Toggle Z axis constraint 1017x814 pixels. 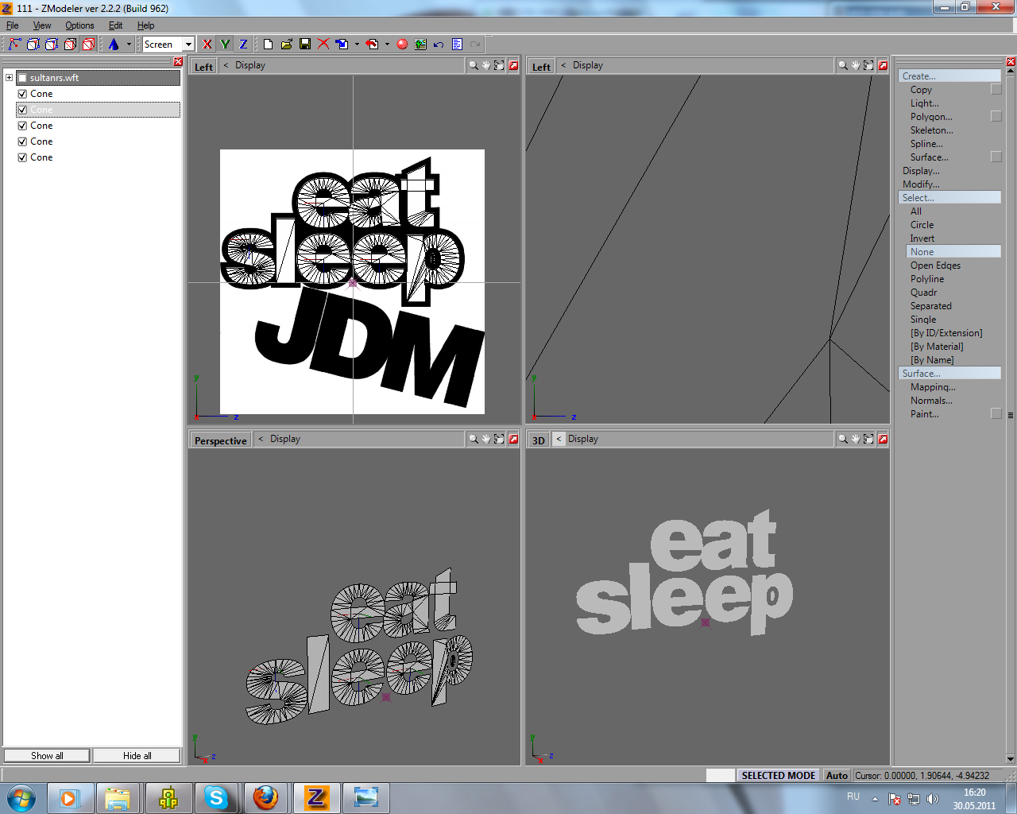pyautogui.click(x=243, y=45)
